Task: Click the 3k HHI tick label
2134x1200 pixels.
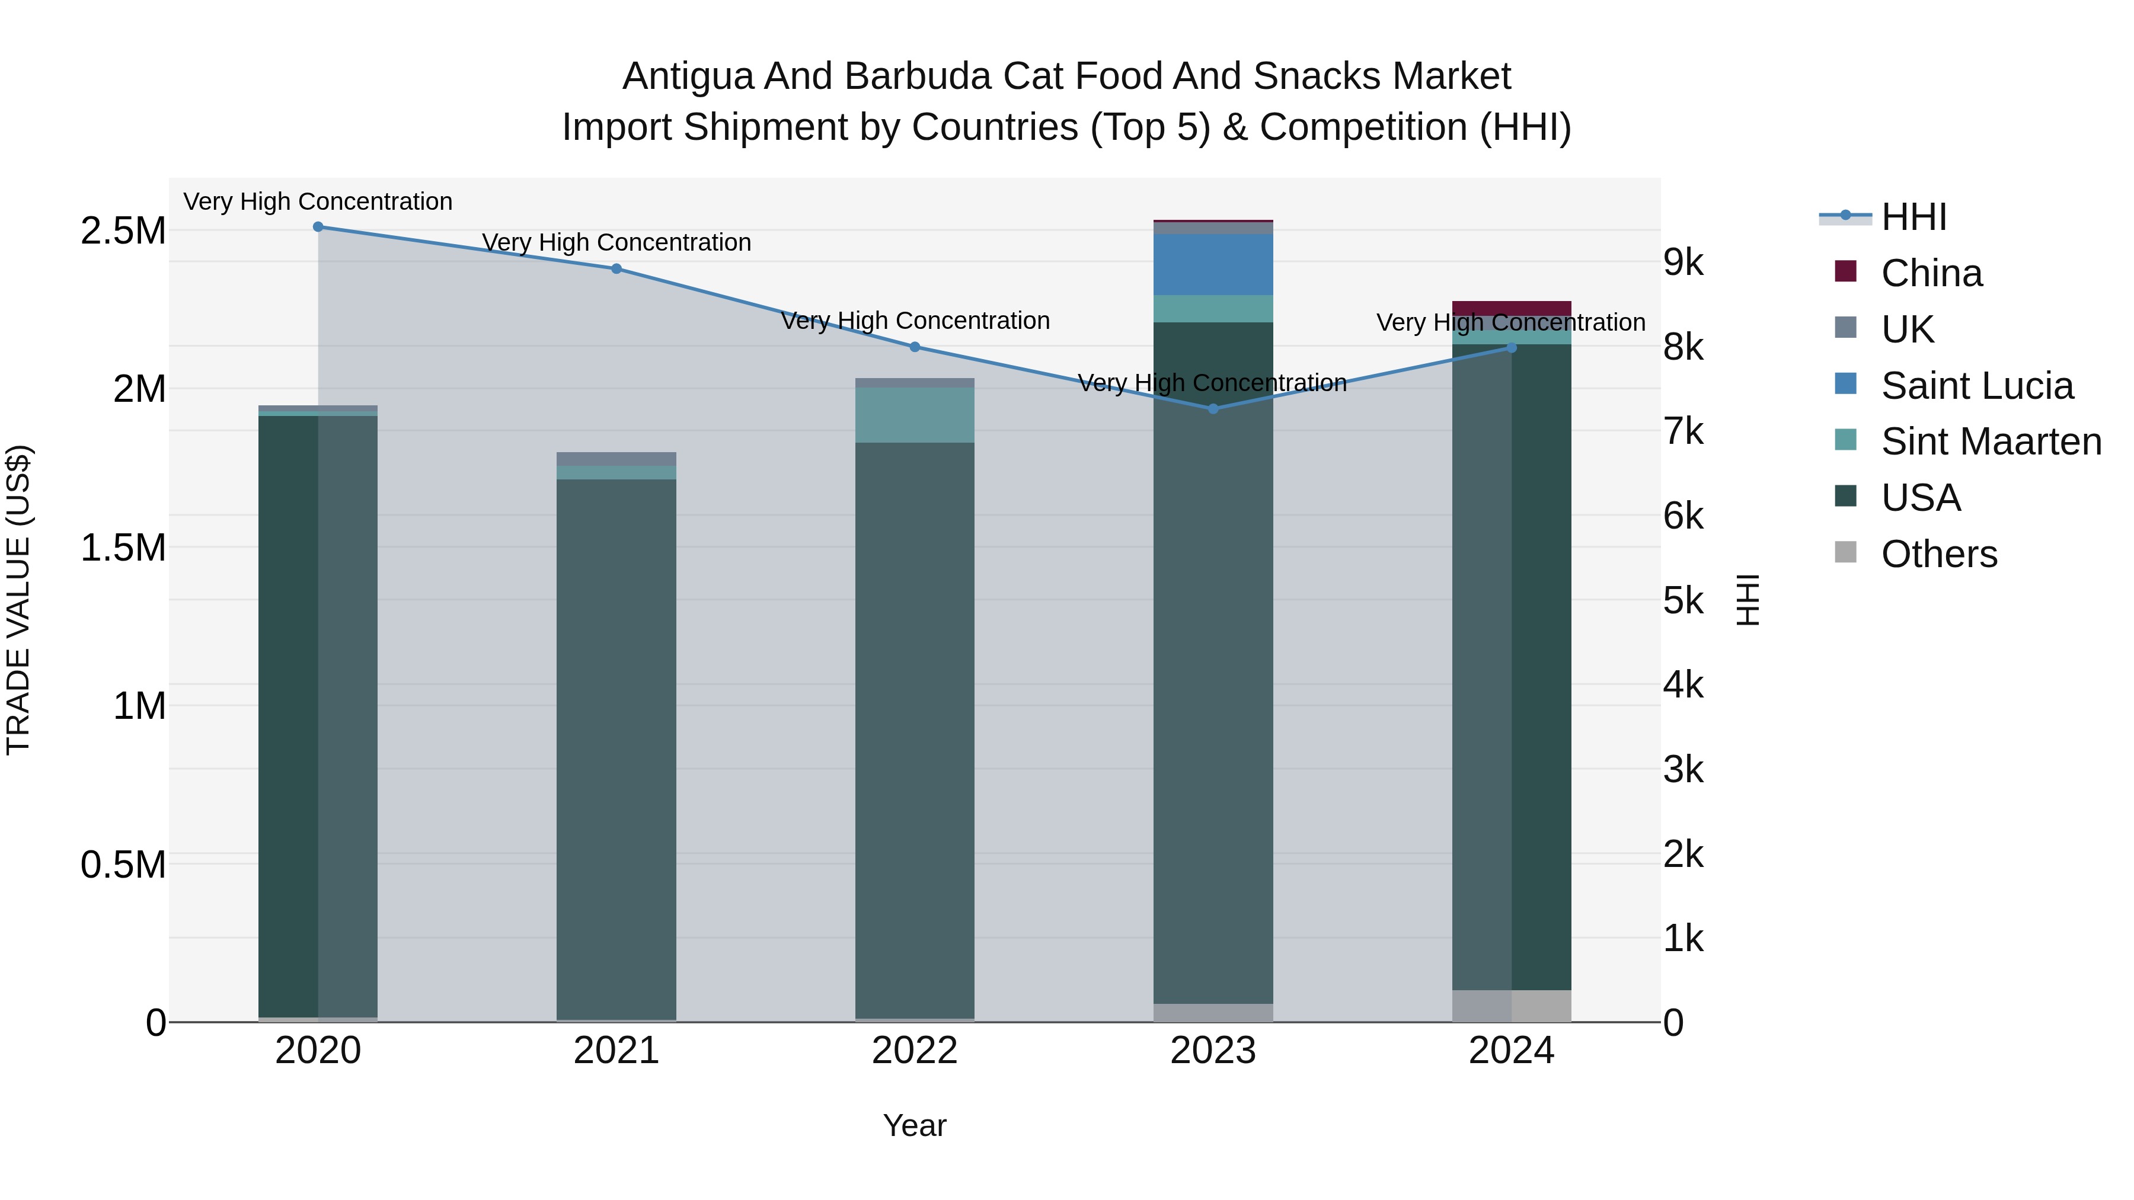Action: pos(1683,769)
